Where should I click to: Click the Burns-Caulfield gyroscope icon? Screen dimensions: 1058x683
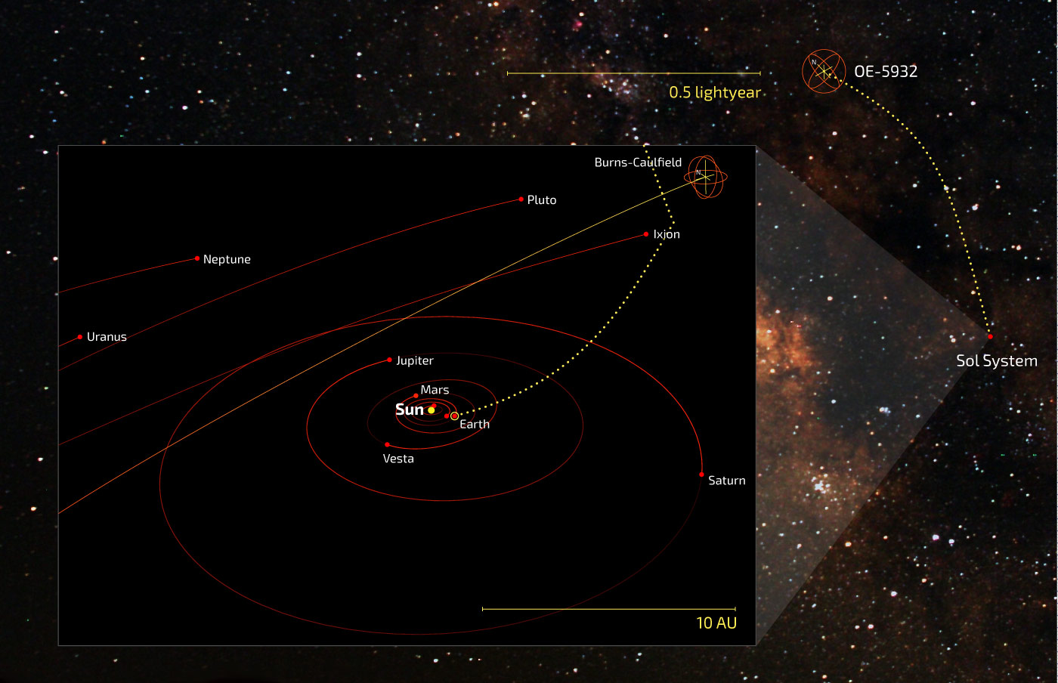pos(706,177)
